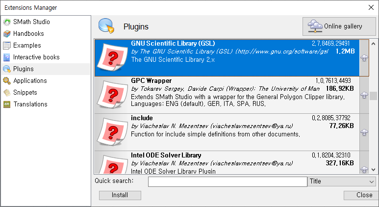Screen dimensions: 379x207
Task: Click the Applications gears icon
Action: [x=7, y=81]
